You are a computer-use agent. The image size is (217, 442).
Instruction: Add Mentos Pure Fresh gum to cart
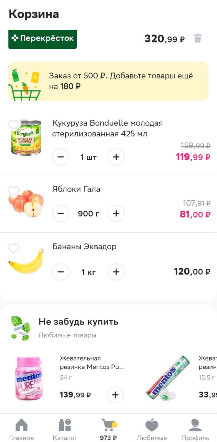115,395
